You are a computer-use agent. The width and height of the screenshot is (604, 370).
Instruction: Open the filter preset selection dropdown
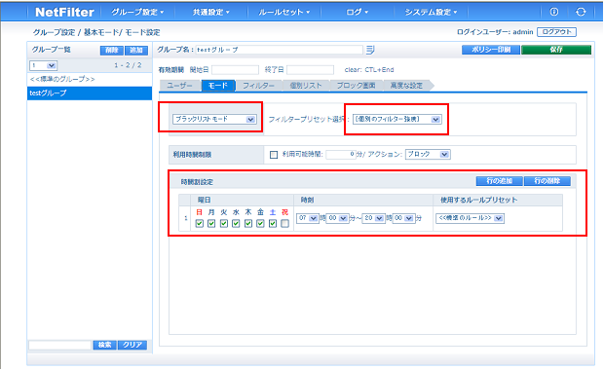tap(396, 120)
